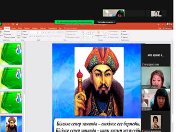Open the Упорядочить arrange menu

tap(98, 34)
